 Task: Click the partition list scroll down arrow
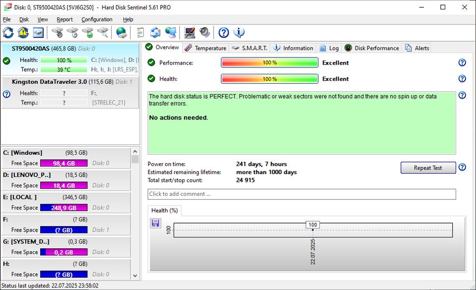135,275
